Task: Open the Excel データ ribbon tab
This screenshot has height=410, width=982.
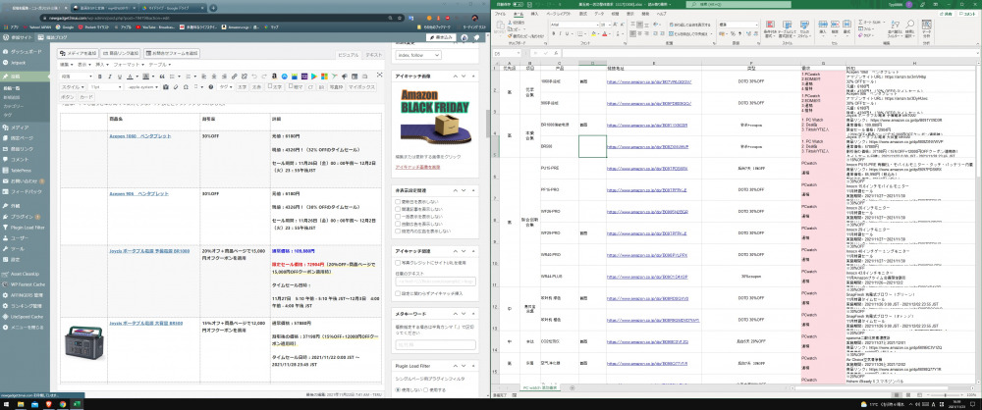Action: pyautogui.click(x=599, y=13)
